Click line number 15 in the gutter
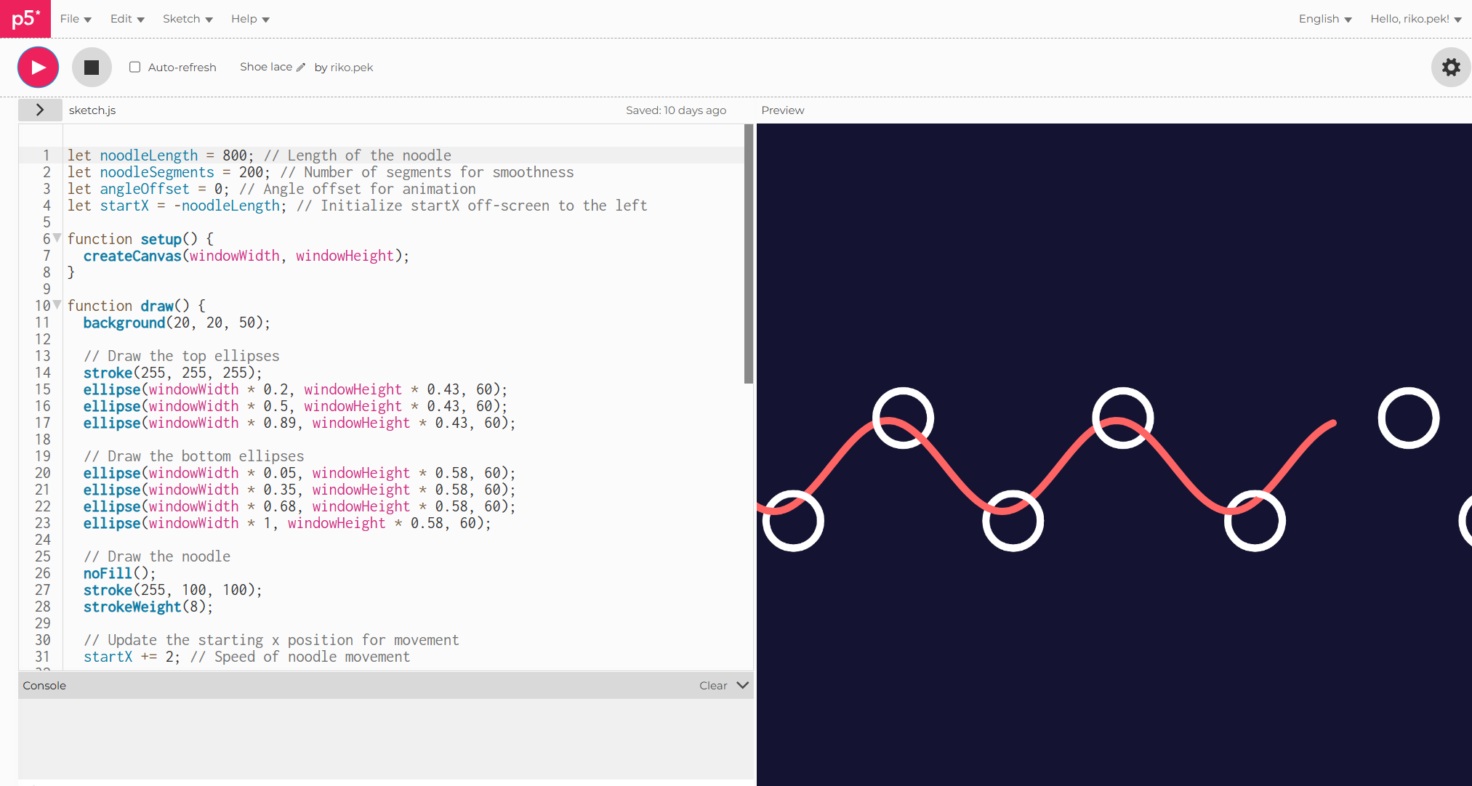 [x=43, y=389]
